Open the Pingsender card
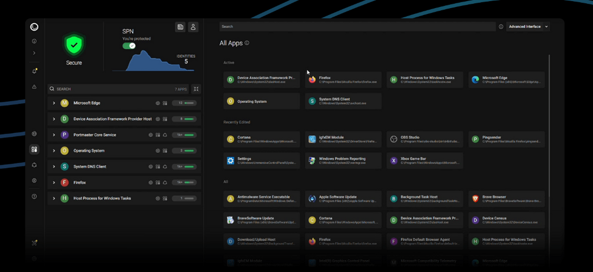This screenshot has height=272, width=593. pos(507,139)
